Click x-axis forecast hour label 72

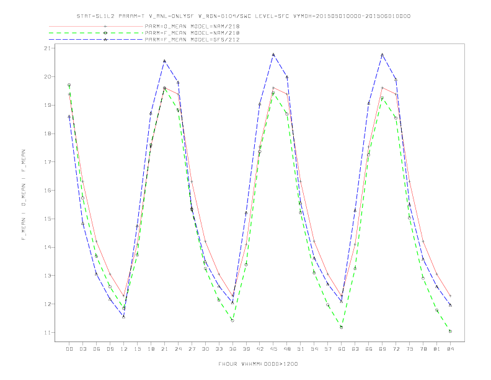click(x=396, y=349)
